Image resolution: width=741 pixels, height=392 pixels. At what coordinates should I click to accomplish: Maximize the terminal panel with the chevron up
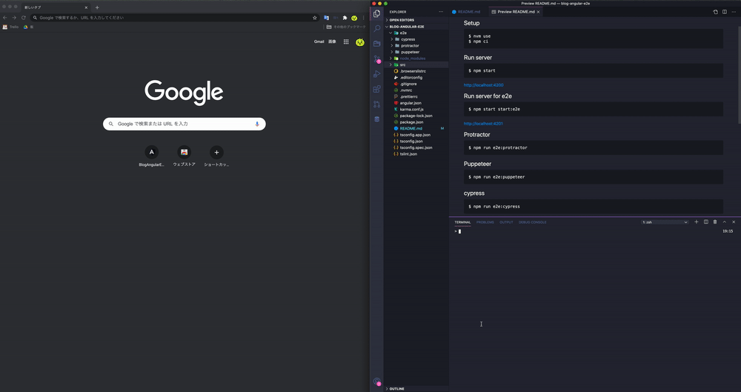point(725,222)
